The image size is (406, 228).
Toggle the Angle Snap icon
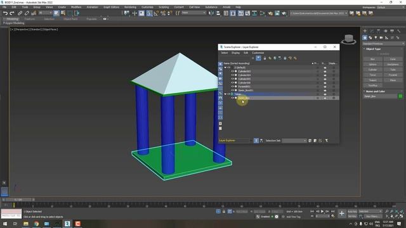(x=156, y=13)
